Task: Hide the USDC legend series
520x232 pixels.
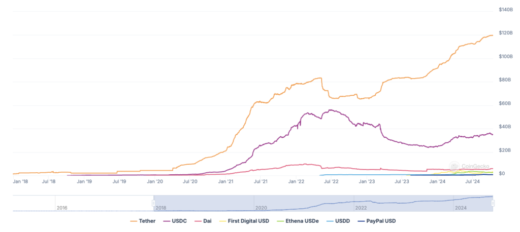Action: [177, 221]
